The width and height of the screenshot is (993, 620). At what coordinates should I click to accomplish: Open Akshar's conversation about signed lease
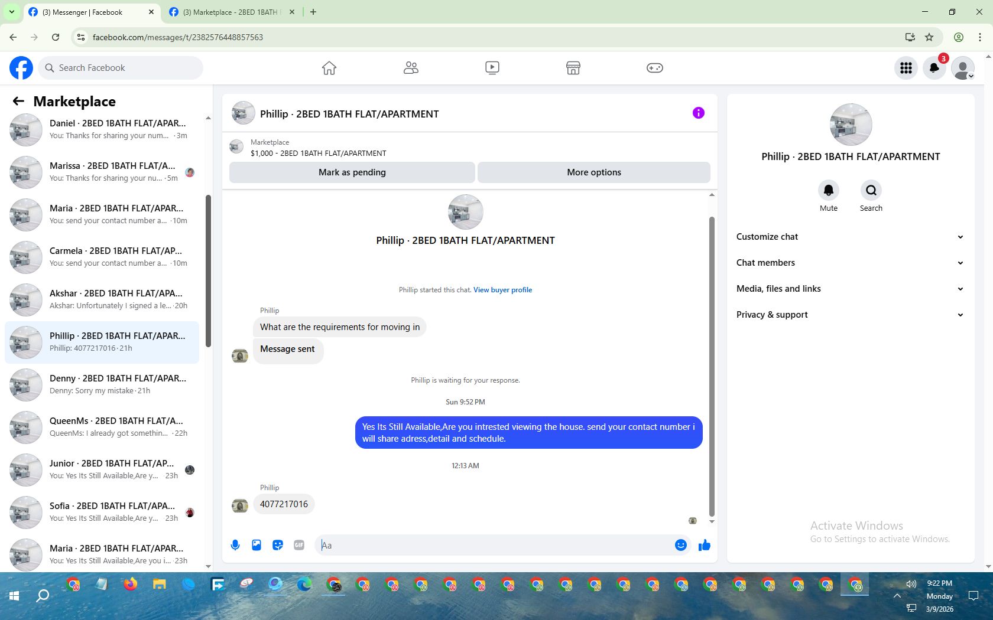tap(102, 299)
